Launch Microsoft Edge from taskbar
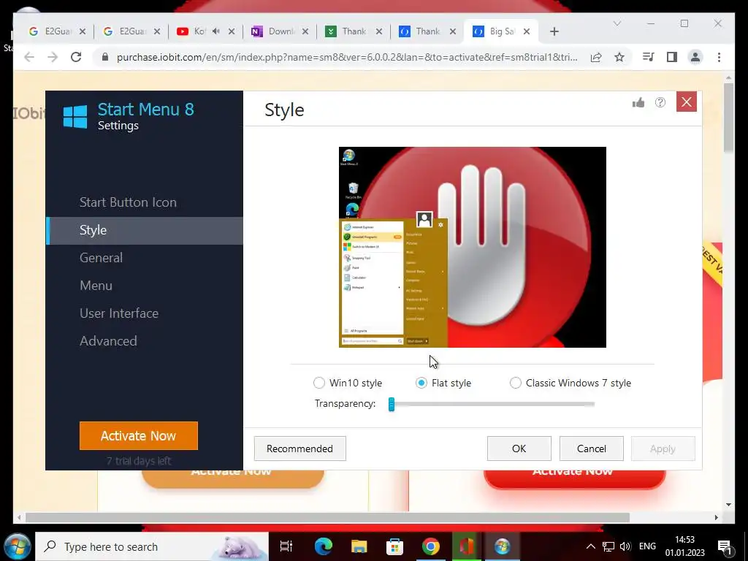This screenshot has height=561, width=748. point(323,546)
